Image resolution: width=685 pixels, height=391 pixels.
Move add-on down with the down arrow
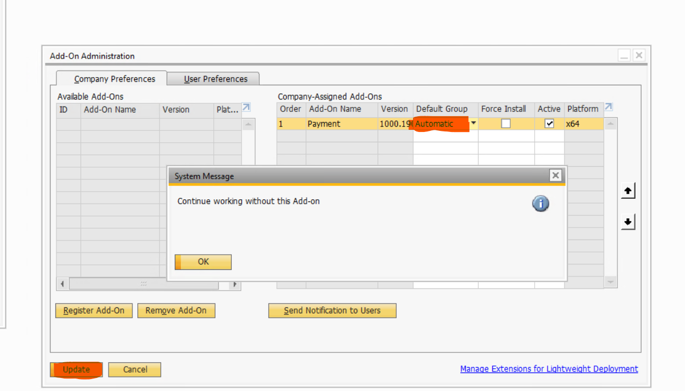628,222
